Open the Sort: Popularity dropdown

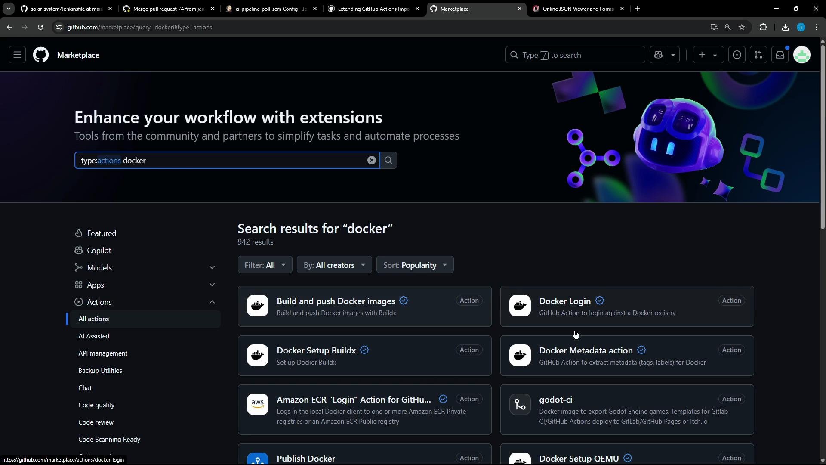[415, 265]
